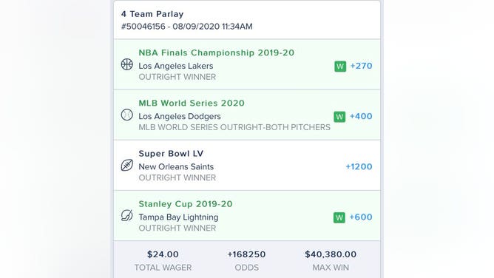494x278 pixels.
Task: Click the $24.00 total wager amount
Action: point(163,254)
